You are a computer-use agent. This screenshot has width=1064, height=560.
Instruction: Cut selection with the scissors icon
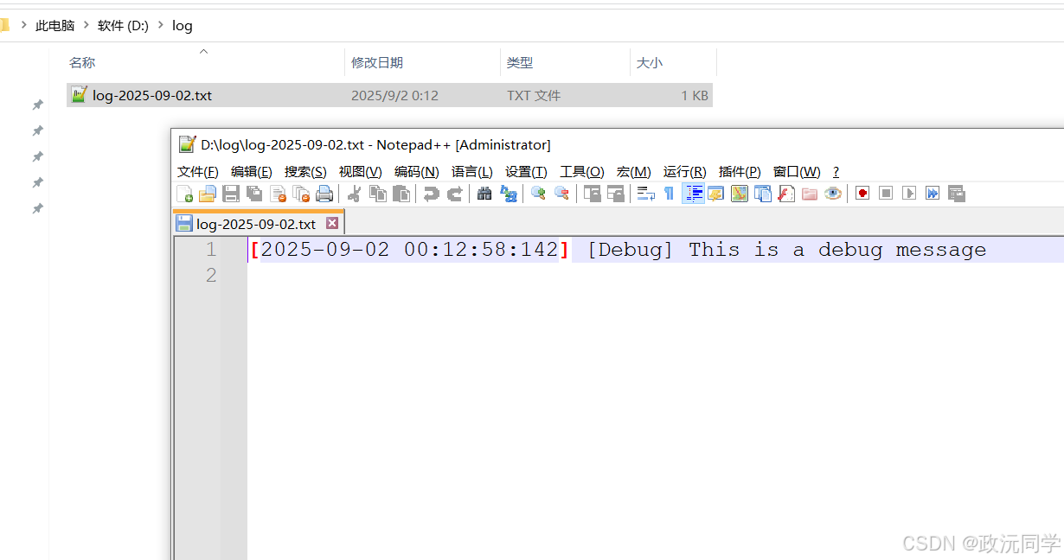[354, 194]
